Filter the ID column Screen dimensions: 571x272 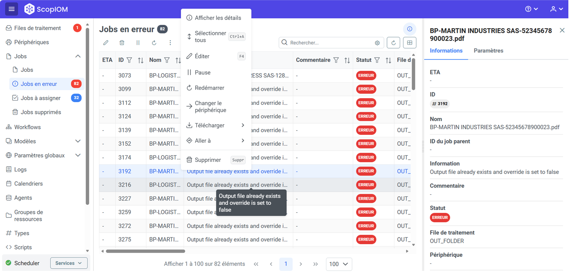129,60
